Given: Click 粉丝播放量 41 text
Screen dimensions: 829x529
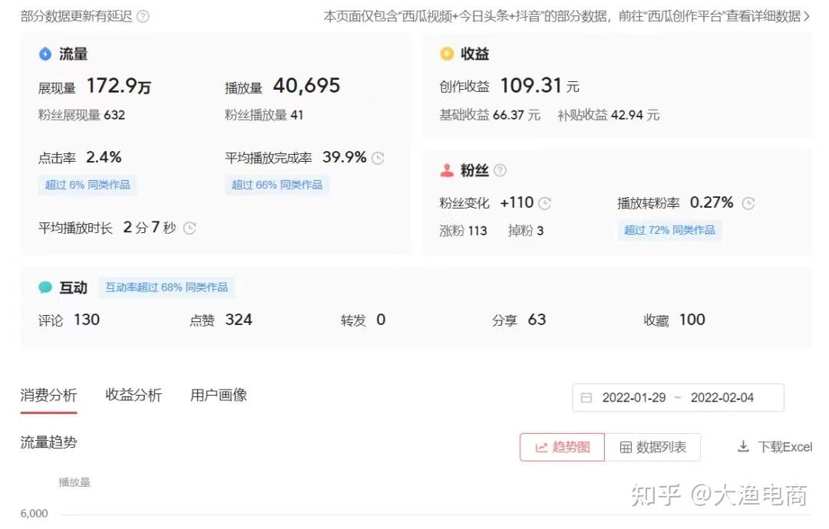Looking at the screenshot, I should click(x=264, y=115).
